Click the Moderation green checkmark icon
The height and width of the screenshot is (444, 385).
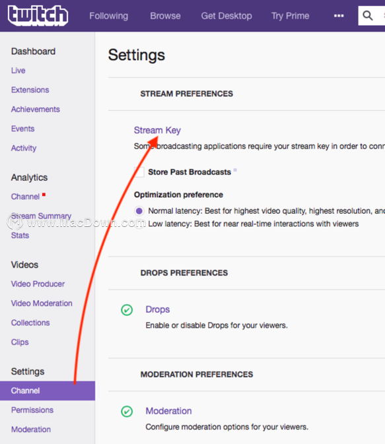(127, 412)
